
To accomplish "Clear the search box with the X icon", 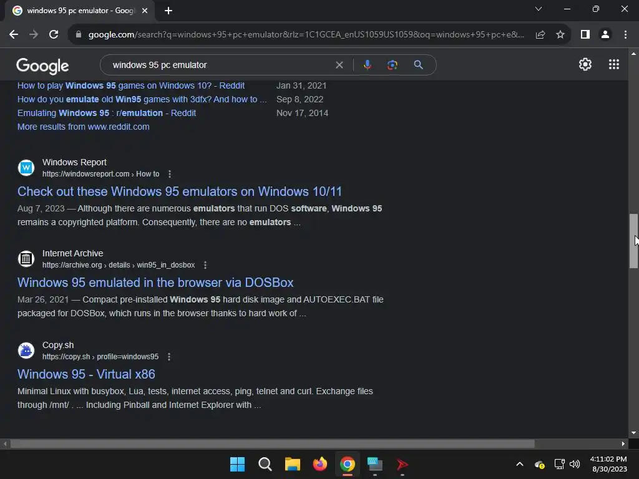I will tap(339, 65).
